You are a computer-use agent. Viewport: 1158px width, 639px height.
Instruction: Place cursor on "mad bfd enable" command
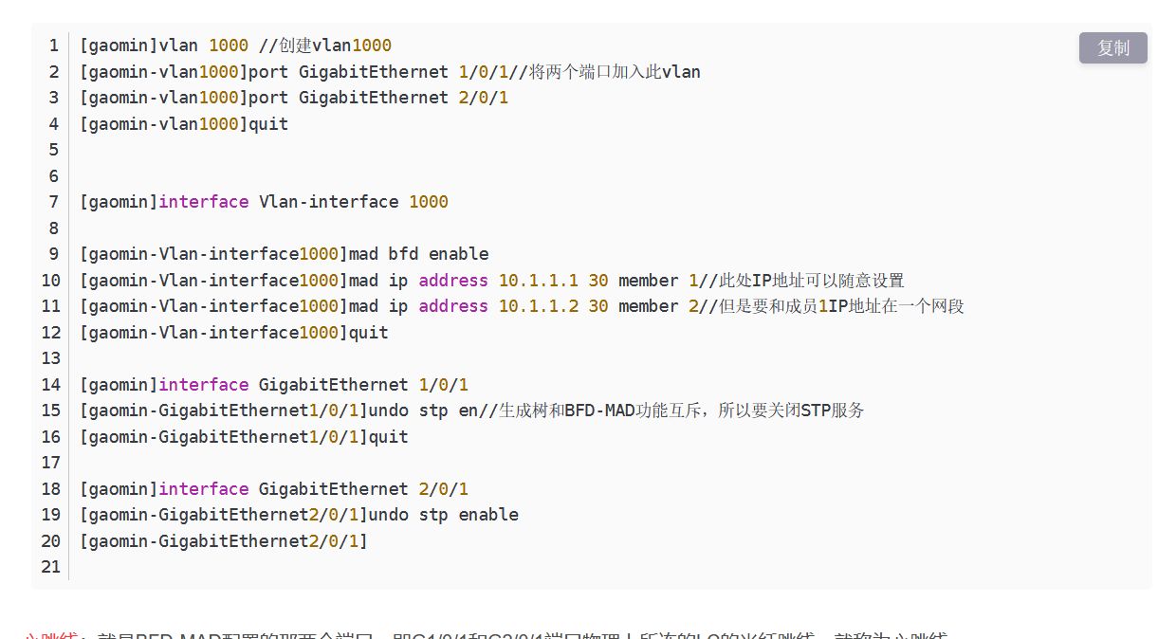(x=418, y=254)
